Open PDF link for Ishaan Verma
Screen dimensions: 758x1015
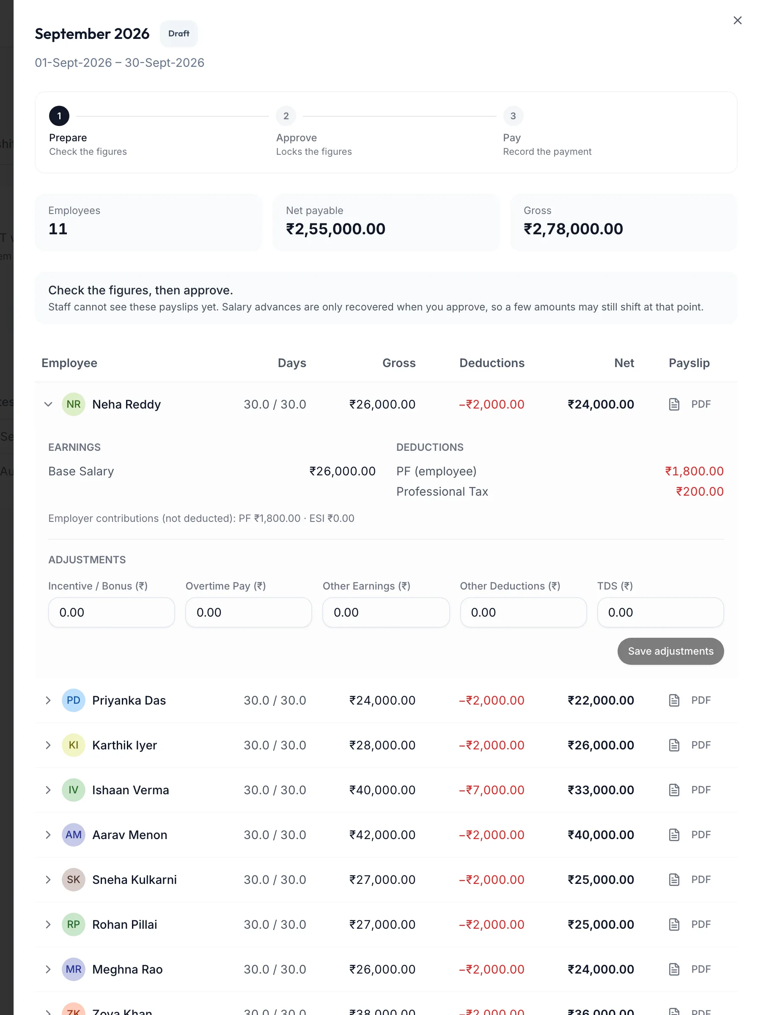point(700,790)
